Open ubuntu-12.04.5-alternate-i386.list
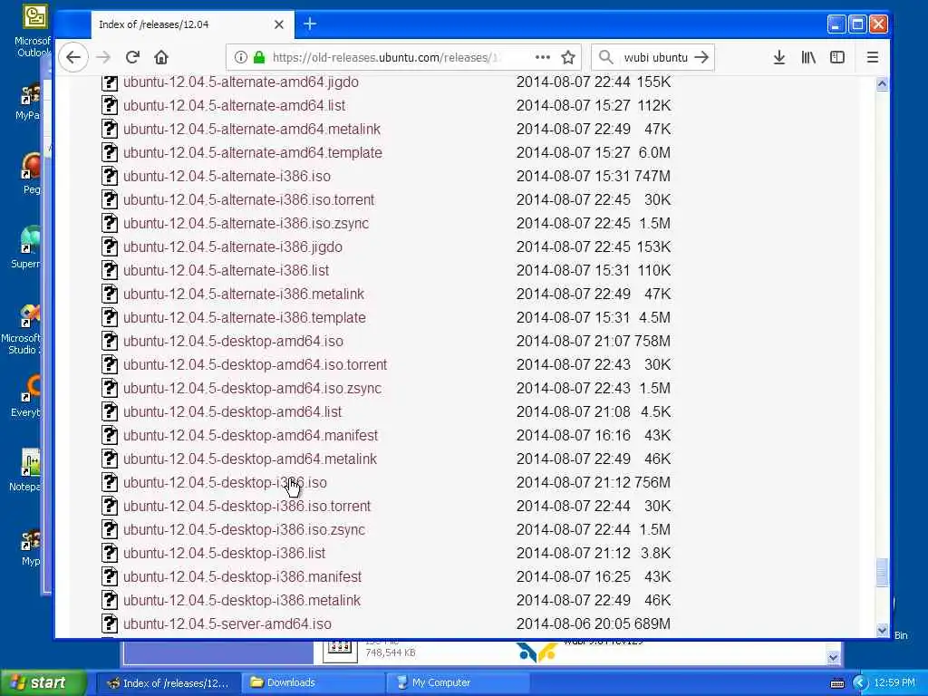This screenshot has width=928, height=696. (x=226, y=271)
